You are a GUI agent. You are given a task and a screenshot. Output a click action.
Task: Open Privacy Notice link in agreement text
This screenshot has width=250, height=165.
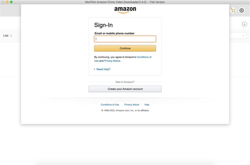point(112,61)
